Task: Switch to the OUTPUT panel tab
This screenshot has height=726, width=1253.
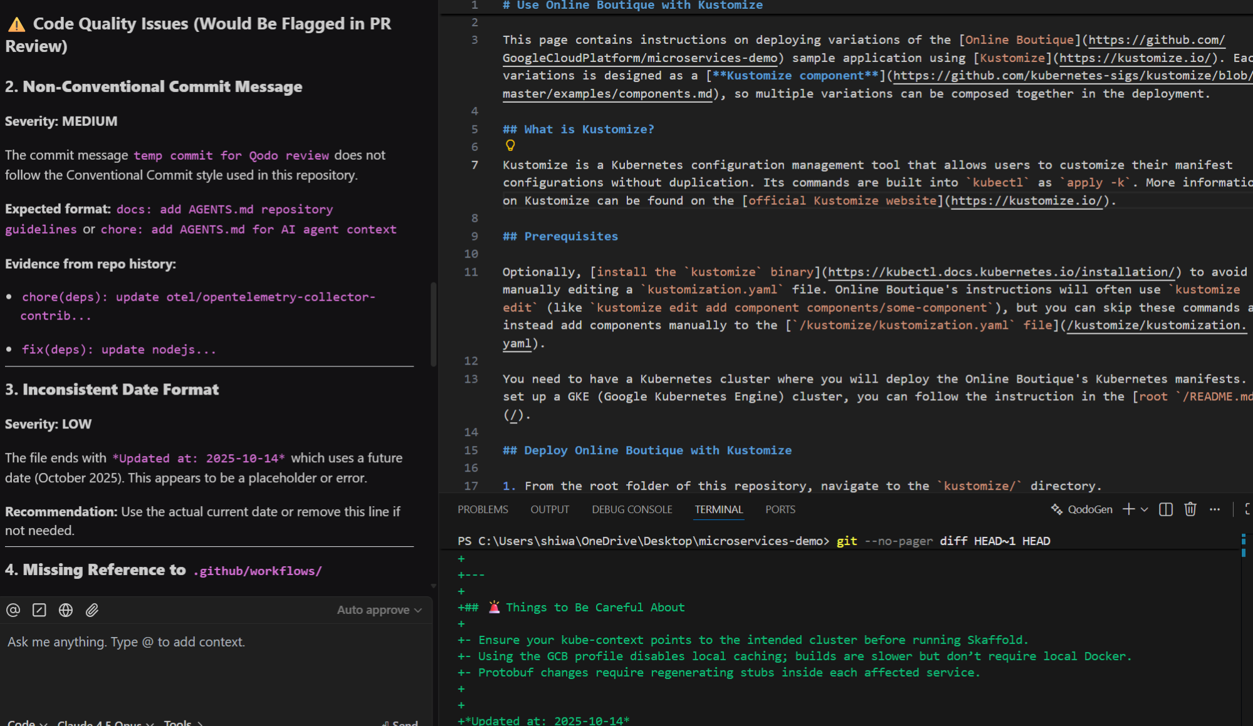Action: pos(550,510)
